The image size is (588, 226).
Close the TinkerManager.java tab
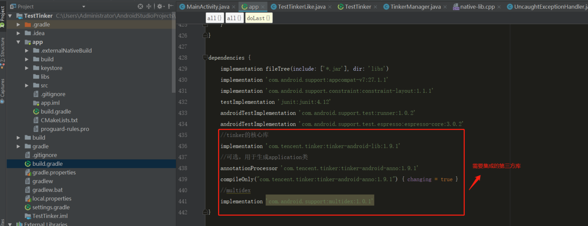445,7
